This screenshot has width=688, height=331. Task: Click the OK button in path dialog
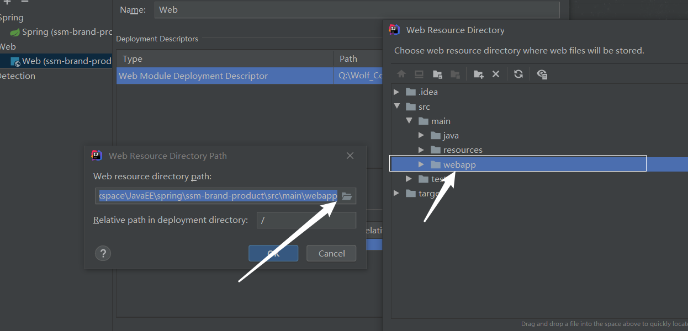(x=273, y=253)
